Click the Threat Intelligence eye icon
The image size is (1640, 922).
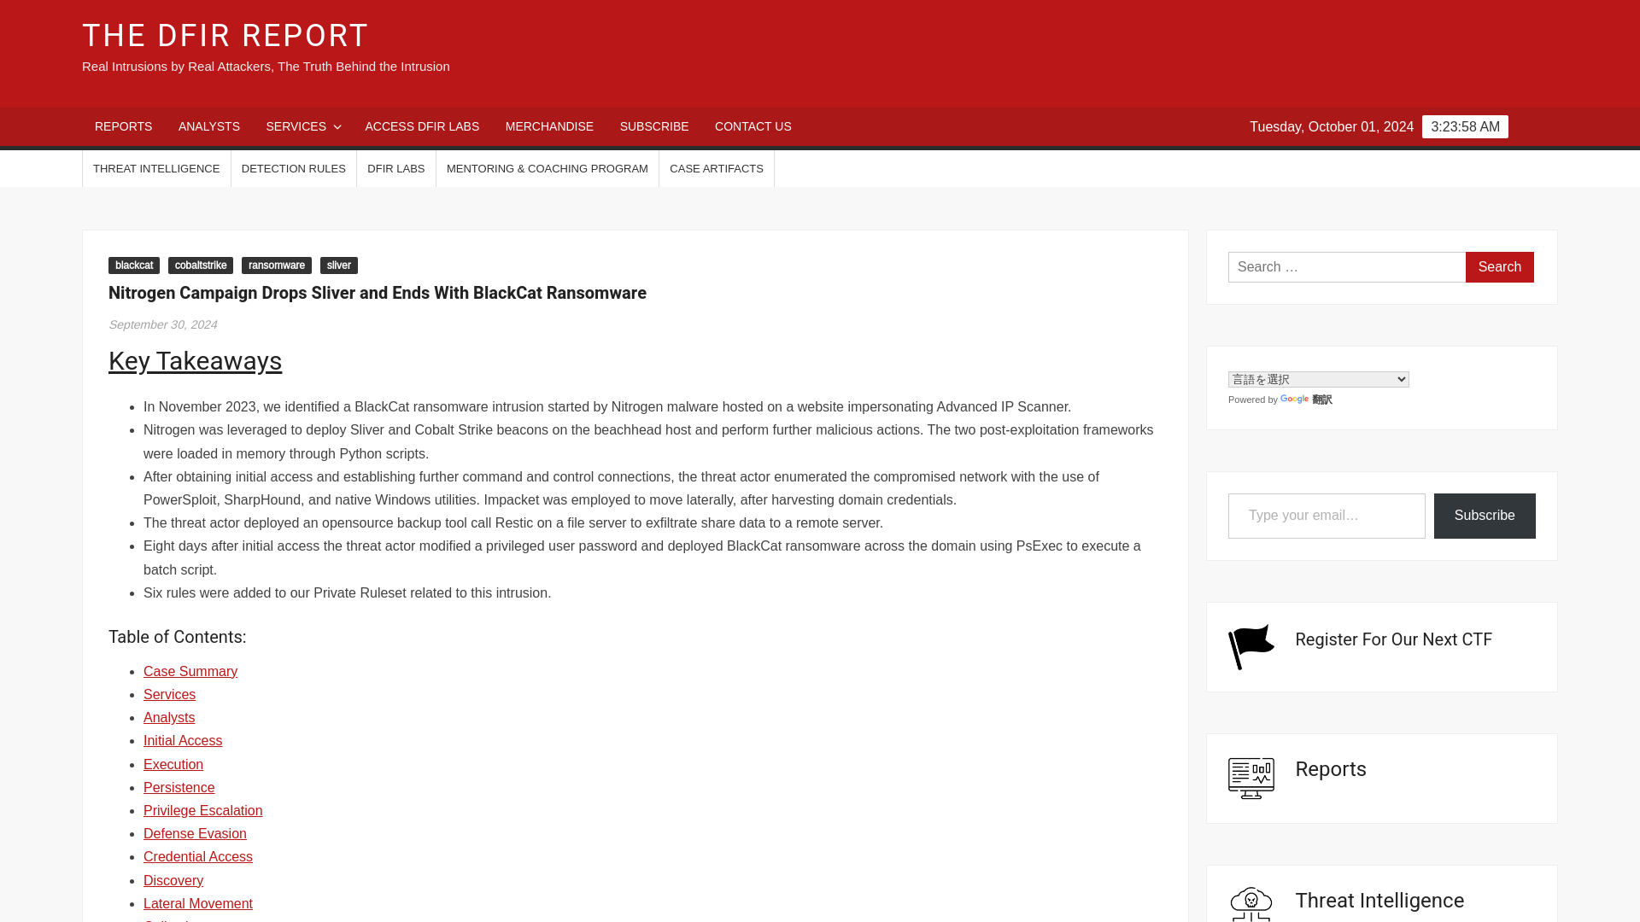[x=1250, y=901]
